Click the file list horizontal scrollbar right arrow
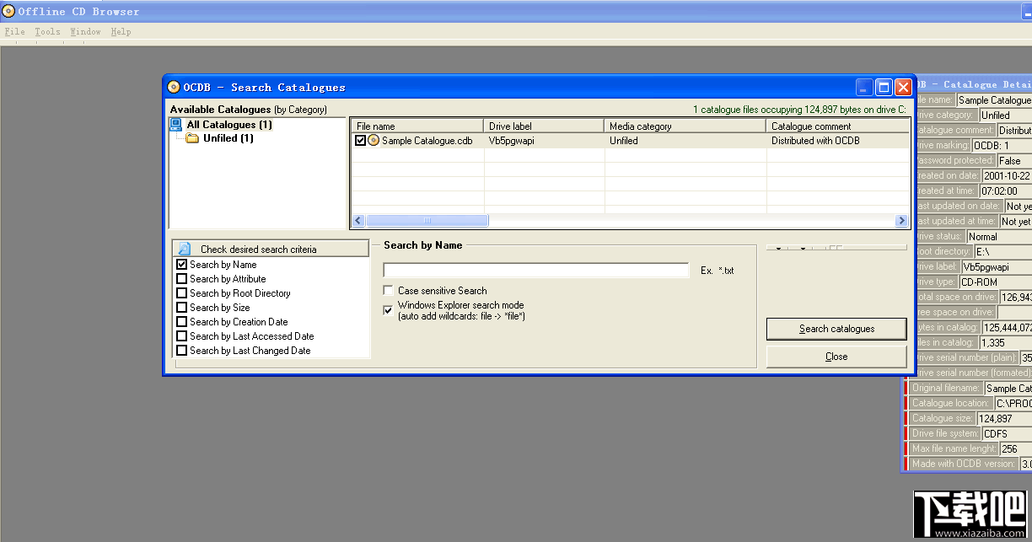The width and height of the screenshot is (1032, 542). tap(902, 220)
